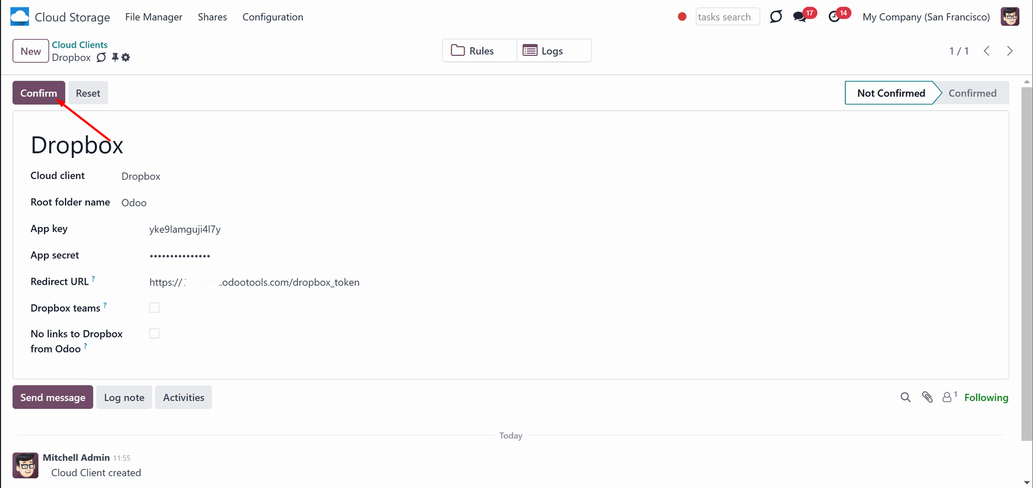The width and height of the screenshot is (1033, 488).
Task: Edit the App secret field
Action: (180, 255)
